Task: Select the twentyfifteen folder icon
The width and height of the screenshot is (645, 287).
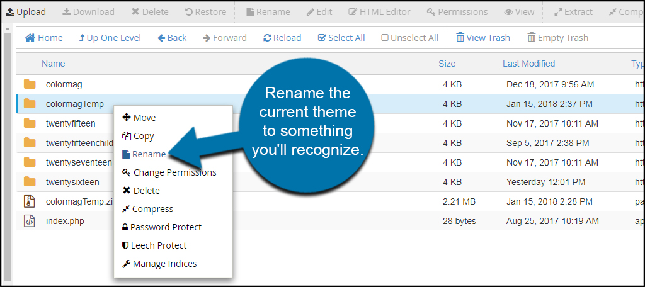Action: (x=30, y=123)
